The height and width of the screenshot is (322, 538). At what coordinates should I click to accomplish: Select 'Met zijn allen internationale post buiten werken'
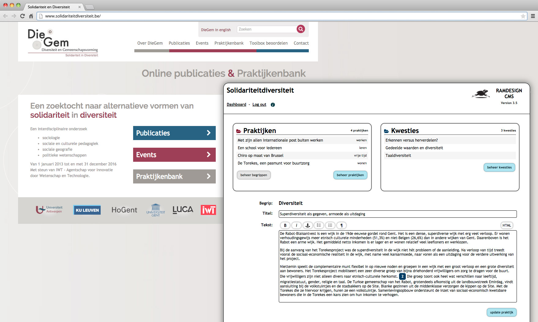(x=302, y=140)
